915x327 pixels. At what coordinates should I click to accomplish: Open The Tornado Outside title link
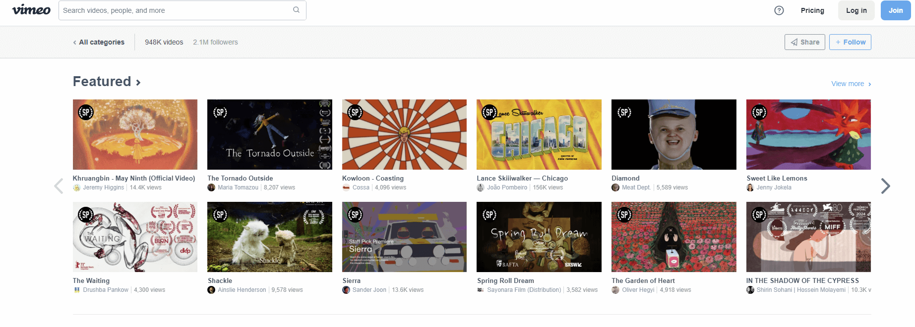pos(240,178)
